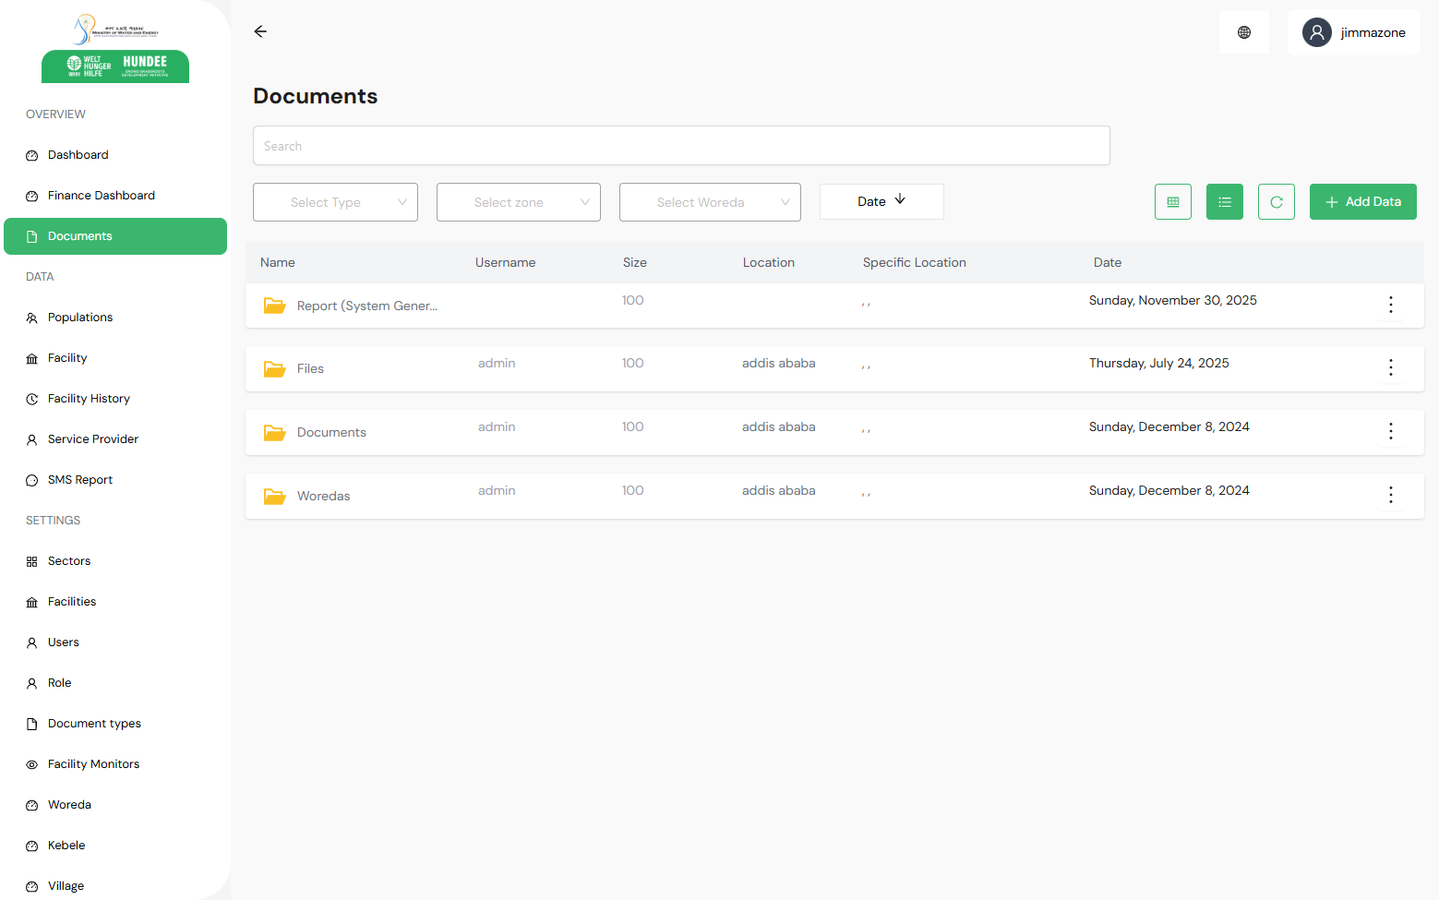Navigate to Finance Dashboard
This screenshot has height=900, width=1439.
tap(102, 195)
